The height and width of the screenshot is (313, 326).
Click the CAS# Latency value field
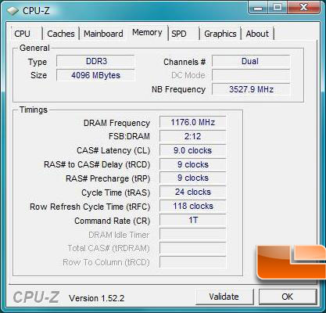pyautogui.click(x=192, y=150)
